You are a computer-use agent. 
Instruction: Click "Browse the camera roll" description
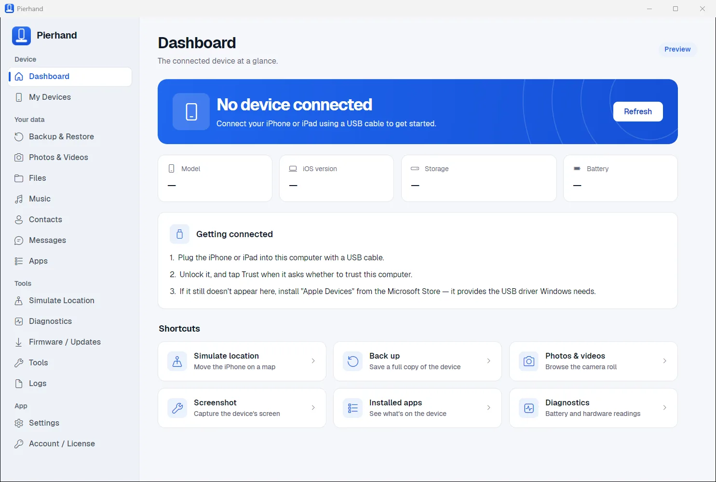pos(581,367)
